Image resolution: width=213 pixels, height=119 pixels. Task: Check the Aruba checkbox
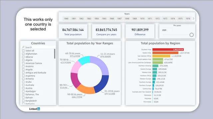pos(23,82)
